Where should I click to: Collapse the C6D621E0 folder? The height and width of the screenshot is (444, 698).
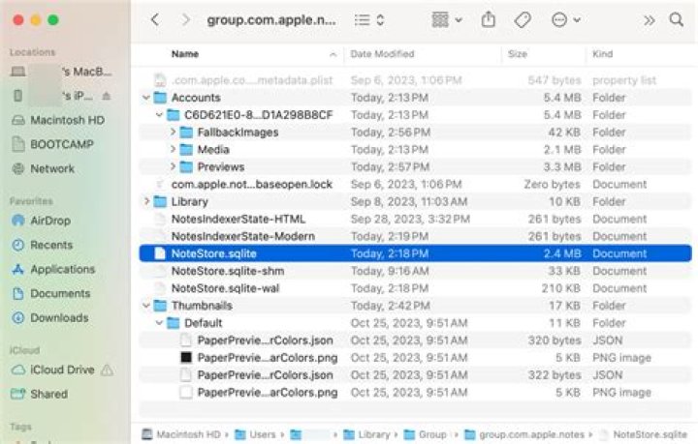coord(159,115)
